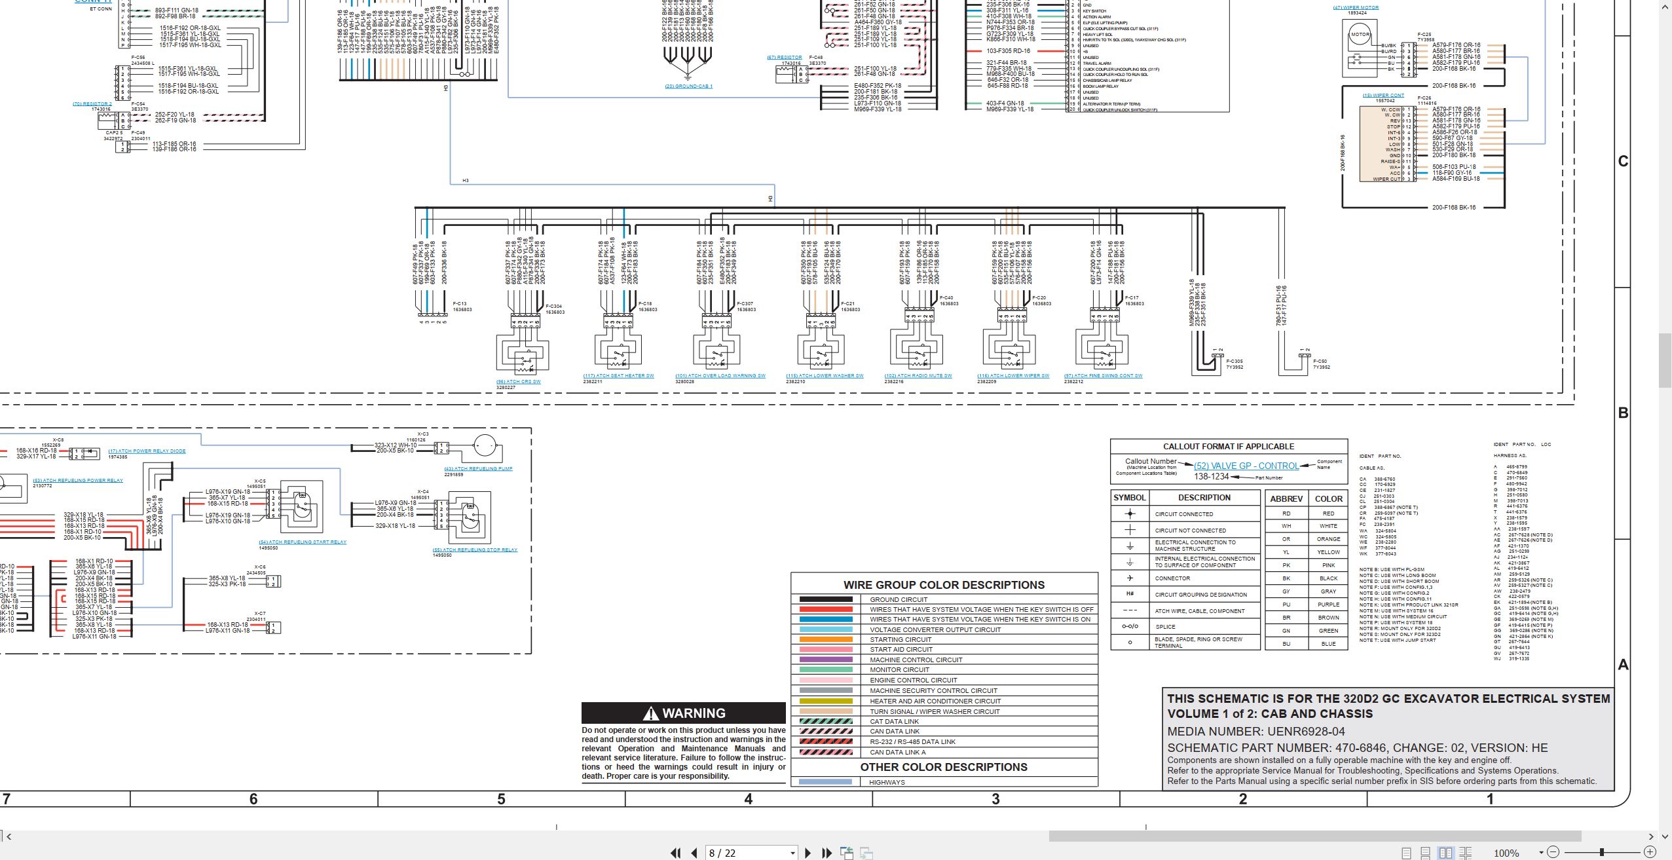Go to the next page
Image resolution: width=1672 pixels, height=860 pixels.
[x=808, y=853]
